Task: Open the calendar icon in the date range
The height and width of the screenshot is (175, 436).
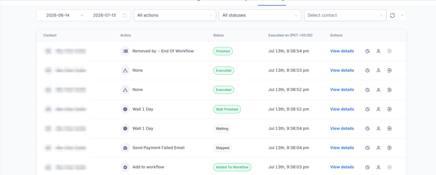Action: tap(125, 15)
